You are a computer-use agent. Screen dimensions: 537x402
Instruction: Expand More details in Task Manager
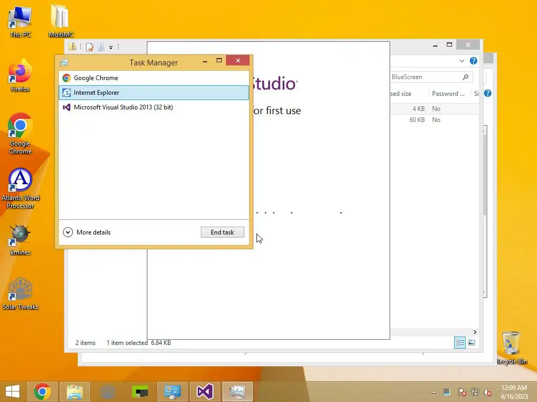[x=87, y=232]
